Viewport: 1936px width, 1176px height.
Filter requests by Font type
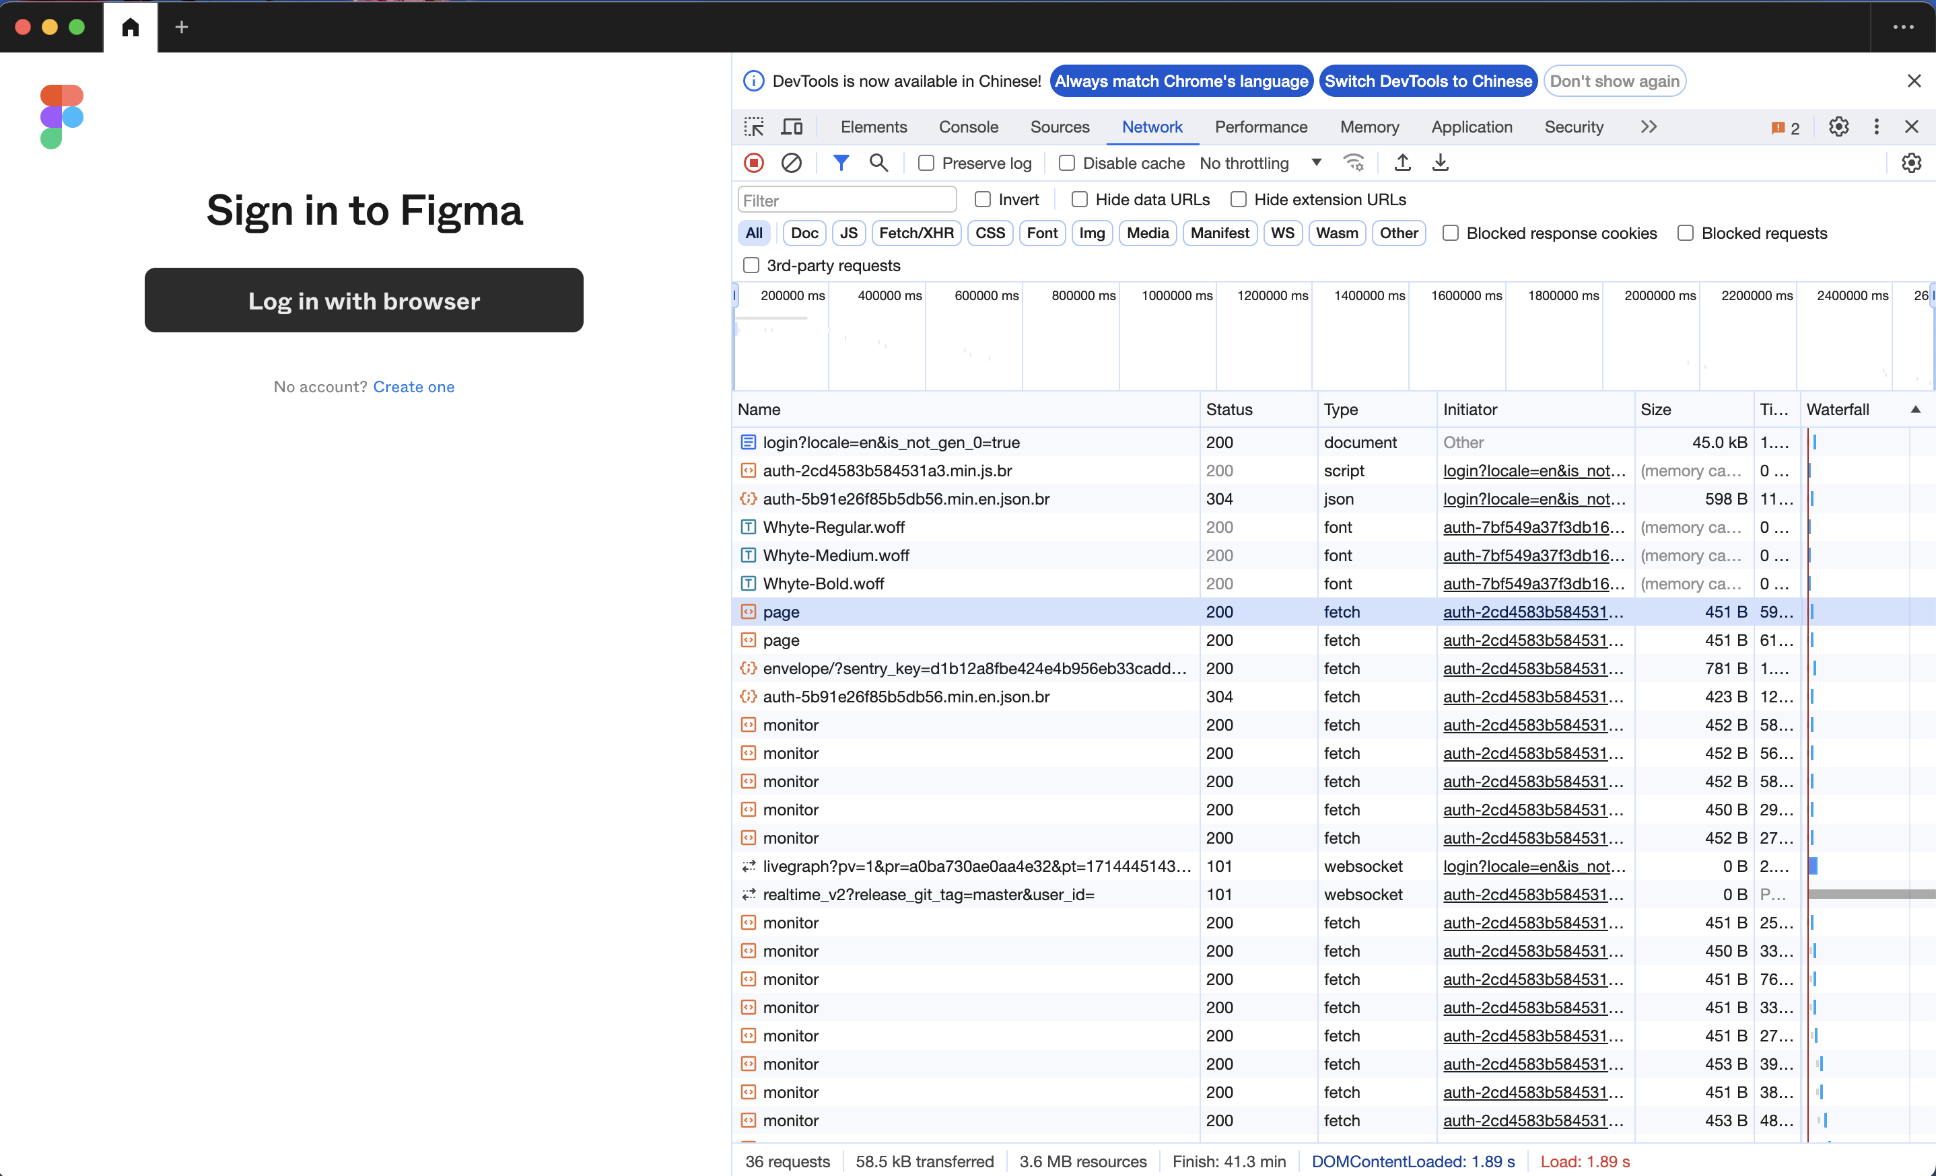click(1042, 233)
